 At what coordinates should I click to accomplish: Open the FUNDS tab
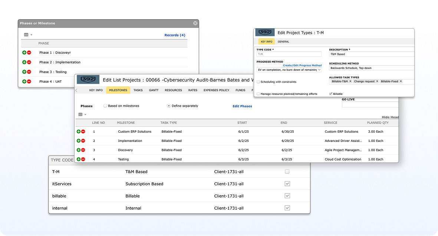(x=240, y=90)
